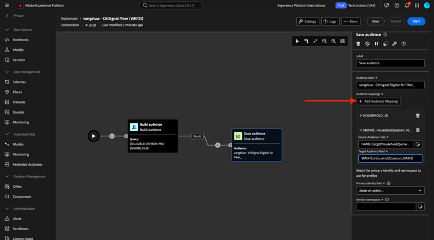The width and height of the screenshot is (434, 240).
Task: Click the Save button
Action: click(x=376, y=21)
